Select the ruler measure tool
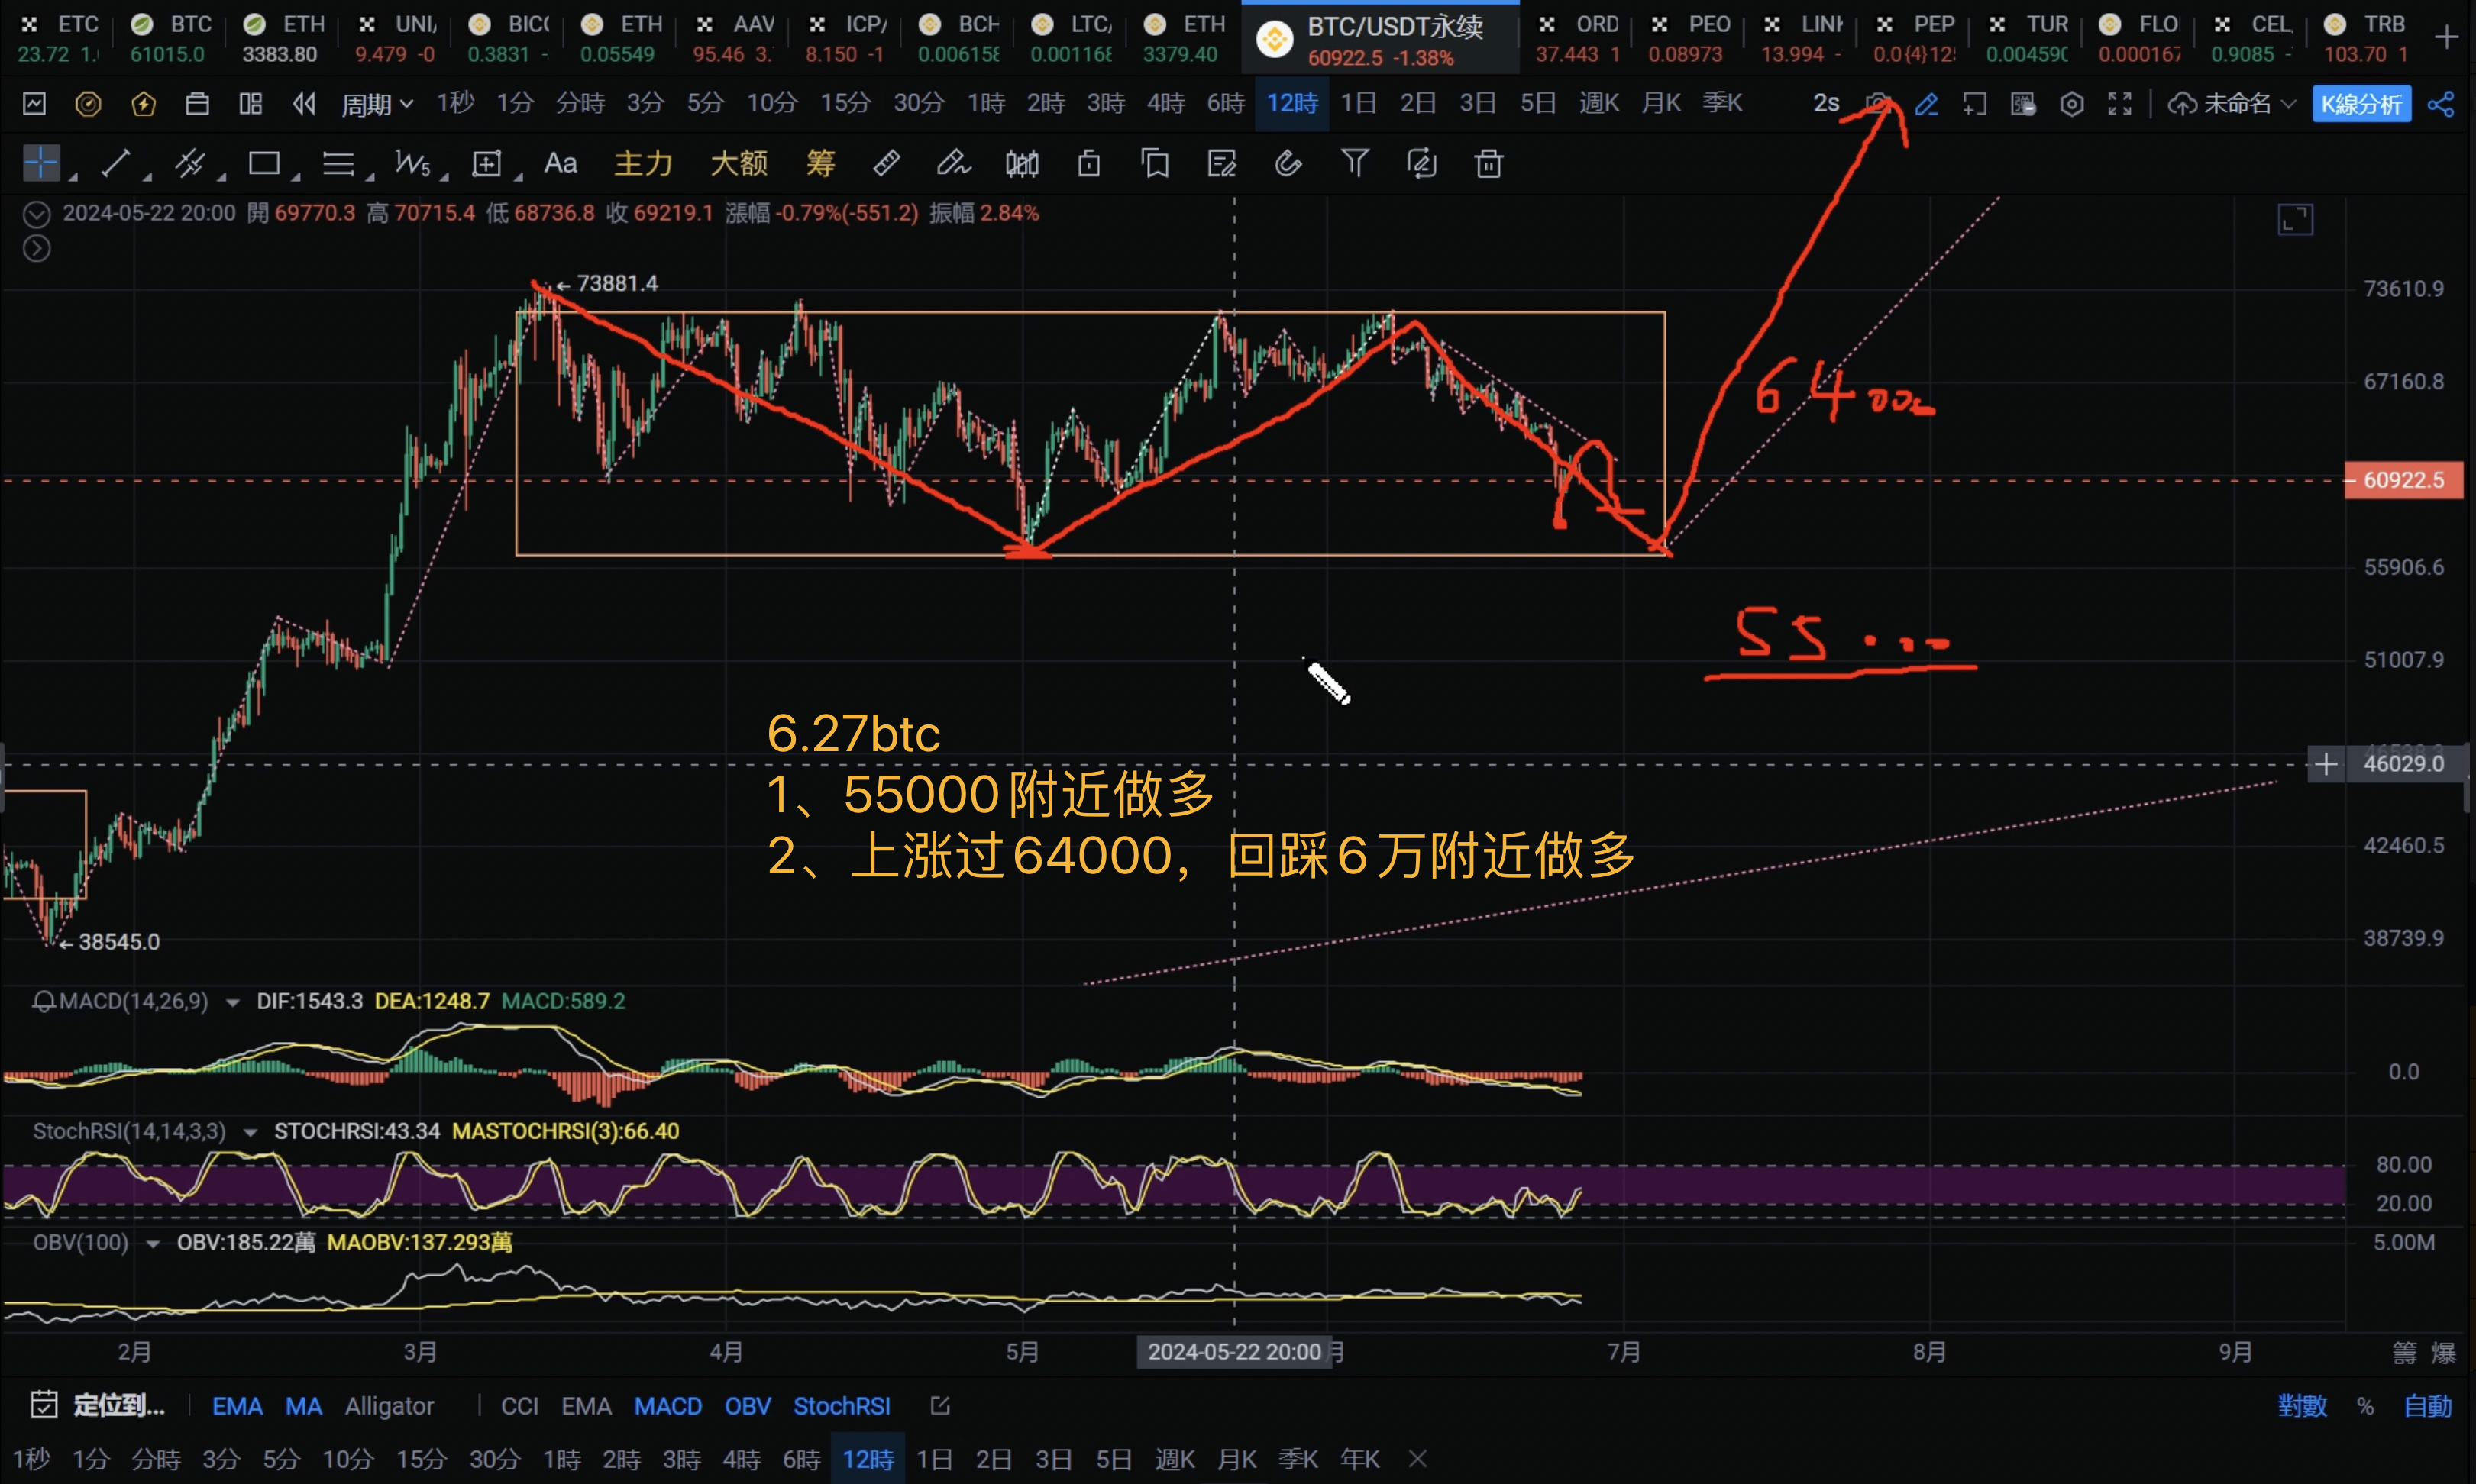The width and height of the screenshot is (2476, 1484). tap(887, 163)
